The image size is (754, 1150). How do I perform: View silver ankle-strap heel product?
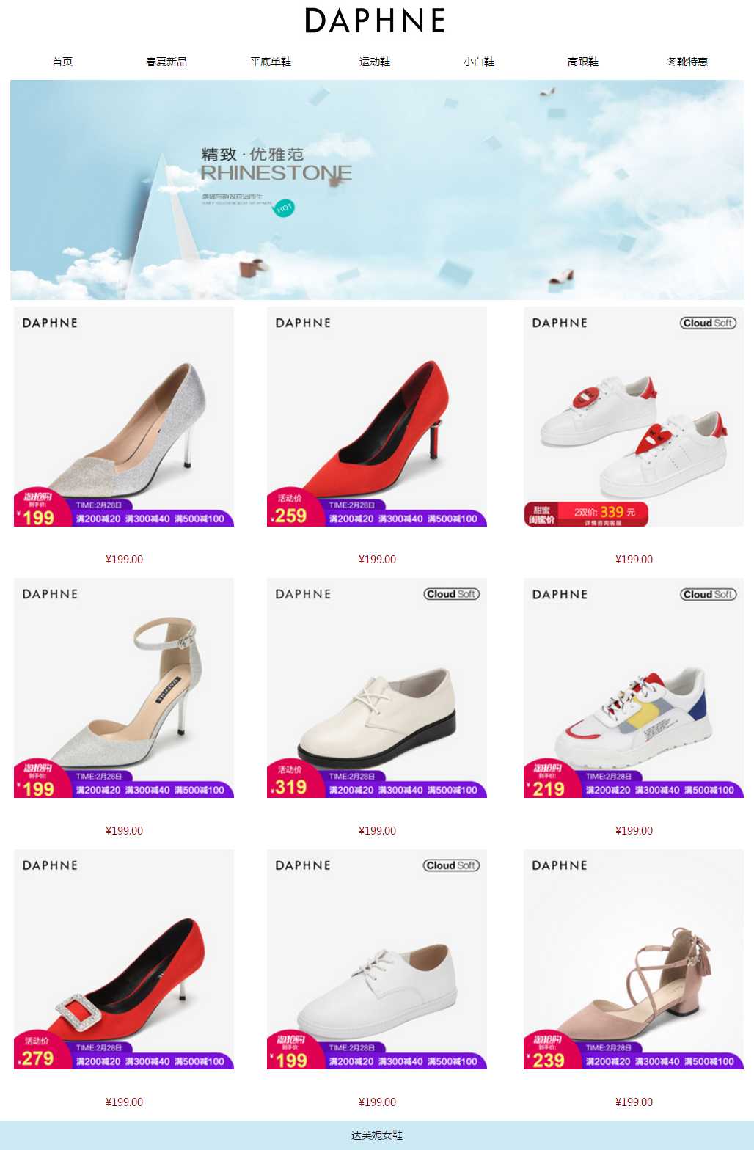point(124,688)
